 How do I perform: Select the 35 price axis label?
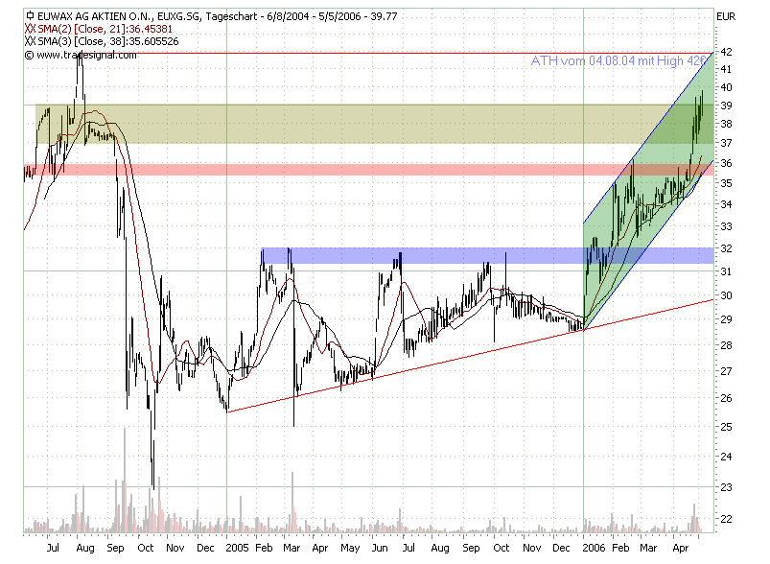(726, 183)
